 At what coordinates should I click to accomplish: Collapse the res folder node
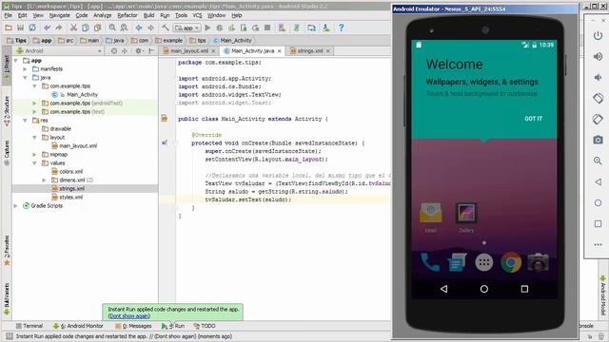(26, 121)
